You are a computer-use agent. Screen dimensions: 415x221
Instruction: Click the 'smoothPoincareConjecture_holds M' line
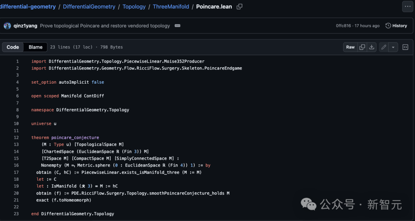pos(133,193)
